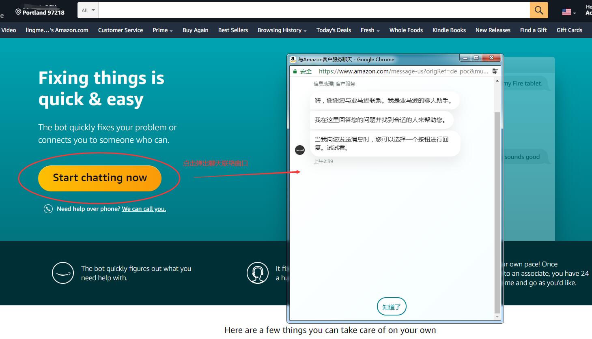Expand the Prime navigation dropdown

tap(162, 30)
